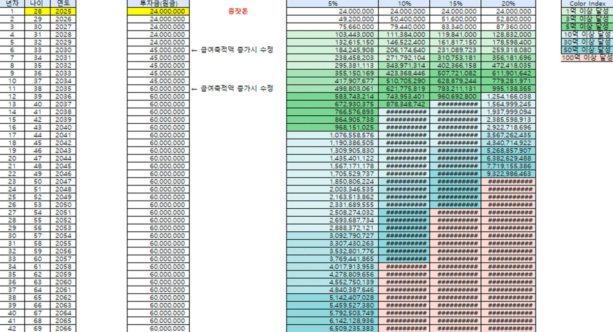The image size is (613, 332).
Task: Select the value 743,953,401 cell
Action: (x=404, y=96)
